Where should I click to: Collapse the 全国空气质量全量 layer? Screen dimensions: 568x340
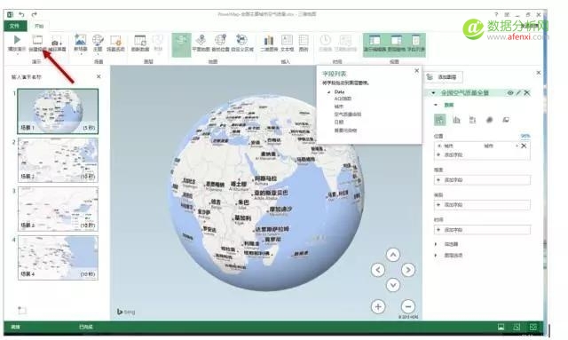coord(434,93)
